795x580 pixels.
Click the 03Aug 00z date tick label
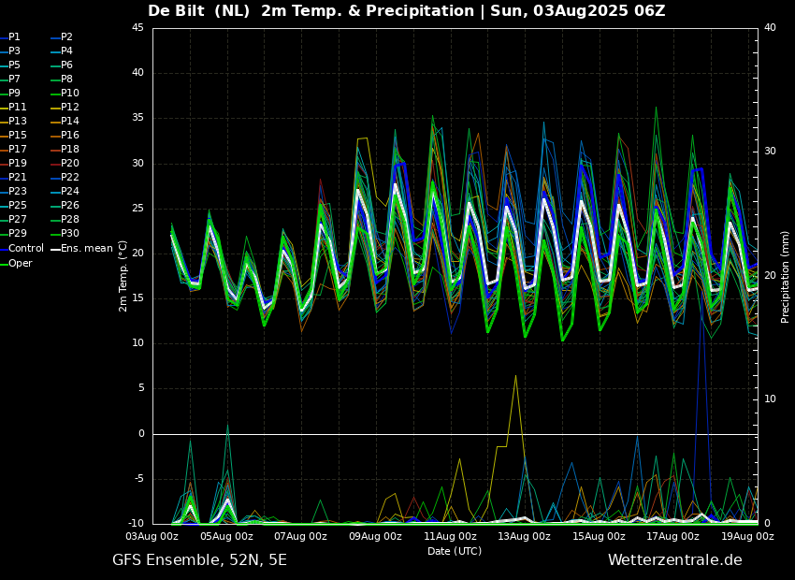152,537
